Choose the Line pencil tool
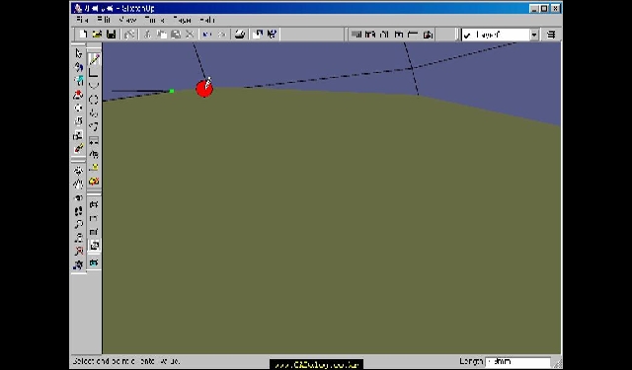 [x=94, y=59]
